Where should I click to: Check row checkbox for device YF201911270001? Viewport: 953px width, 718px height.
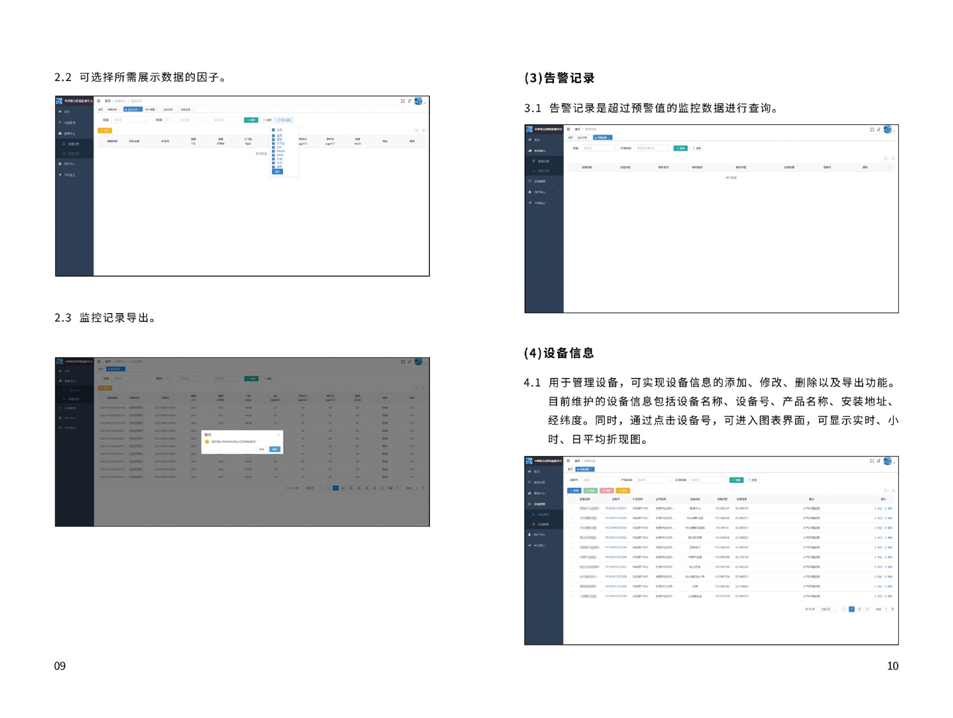pyautogui.click(x=573, y=509)
